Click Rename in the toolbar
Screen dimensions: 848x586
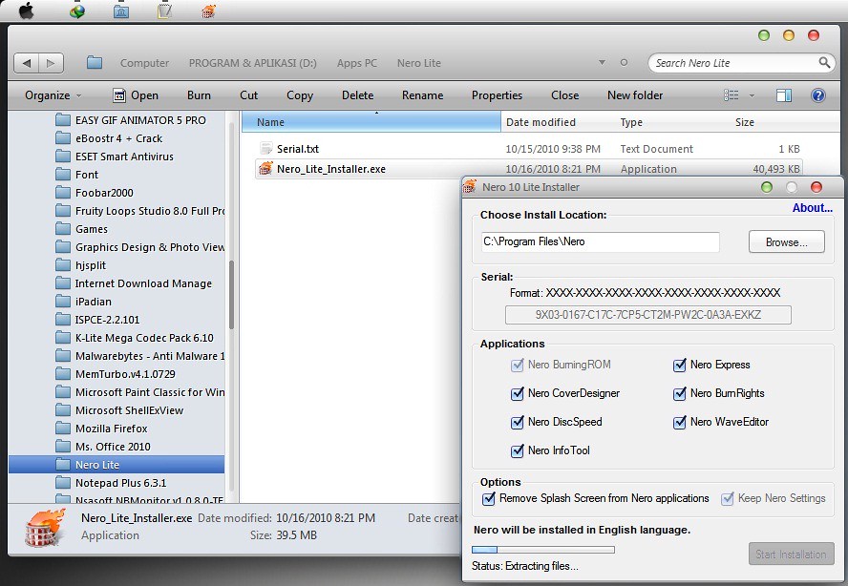(x=422, y=95)
